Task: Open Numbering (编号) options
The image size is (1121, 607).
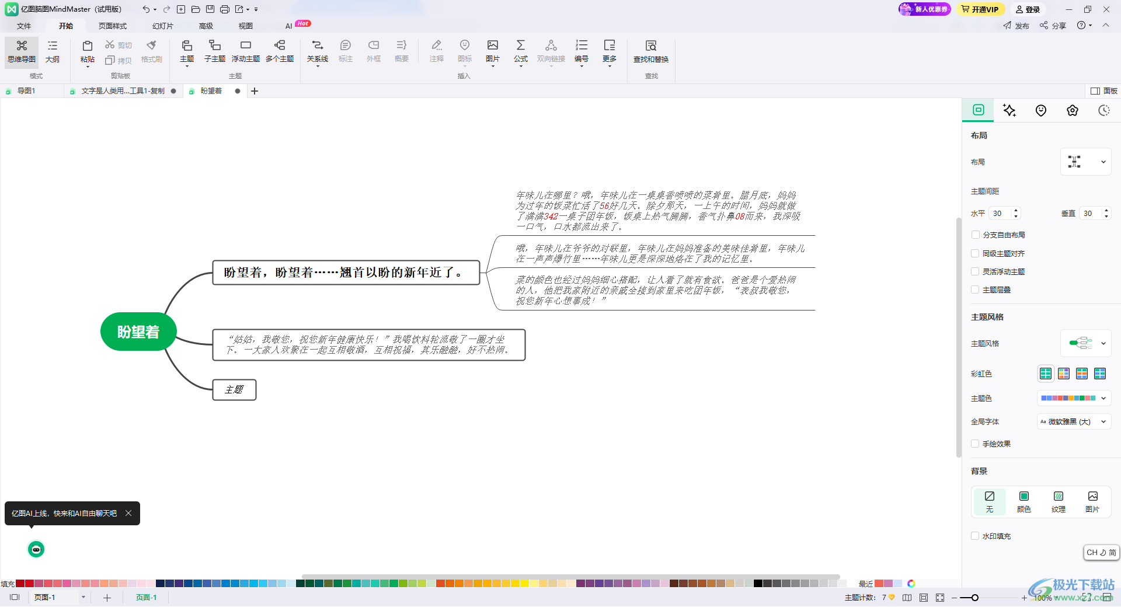Action: pyautogui.click(x=582, y=52)
